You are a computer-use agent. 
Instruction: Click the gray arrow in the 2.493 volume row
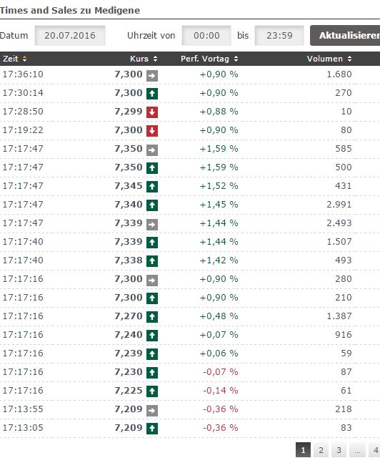click(x=152, y=224)
